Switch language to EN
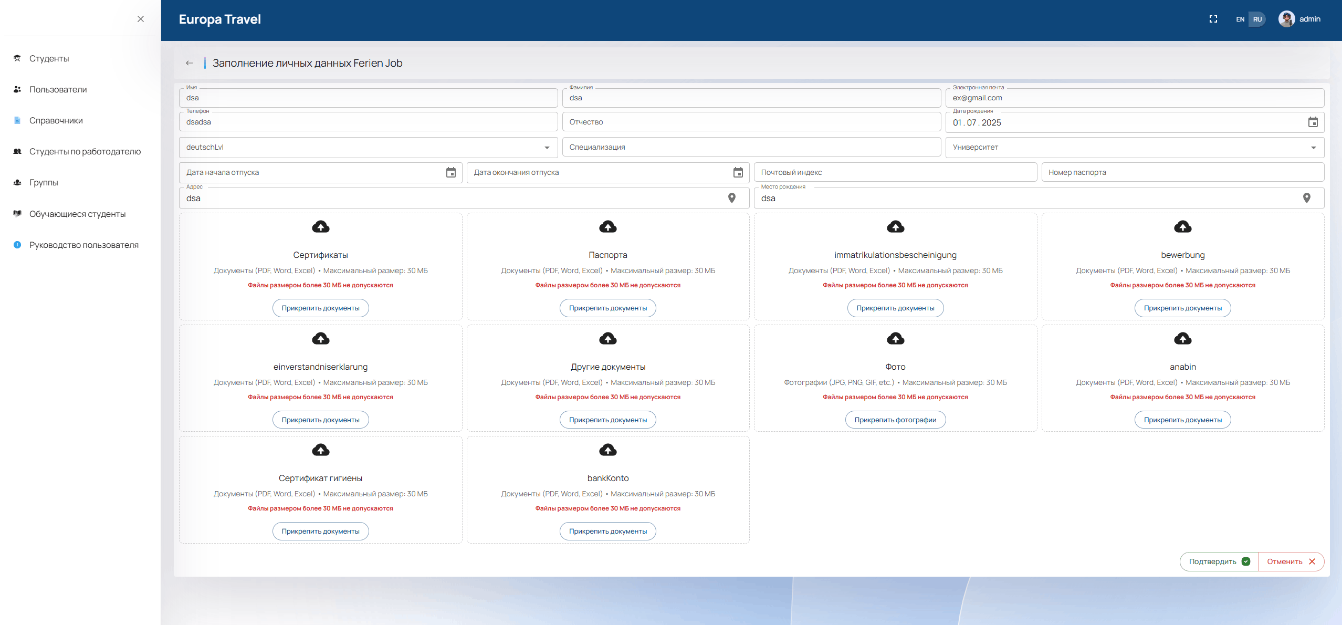The width and height of the screenshot is (1342, 625). 1240,19
